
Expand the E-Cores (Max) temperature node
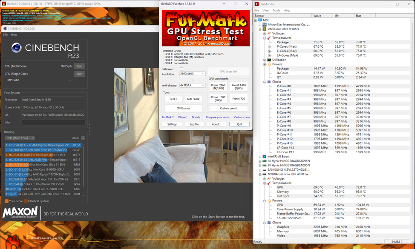click(x=269, y=51)
